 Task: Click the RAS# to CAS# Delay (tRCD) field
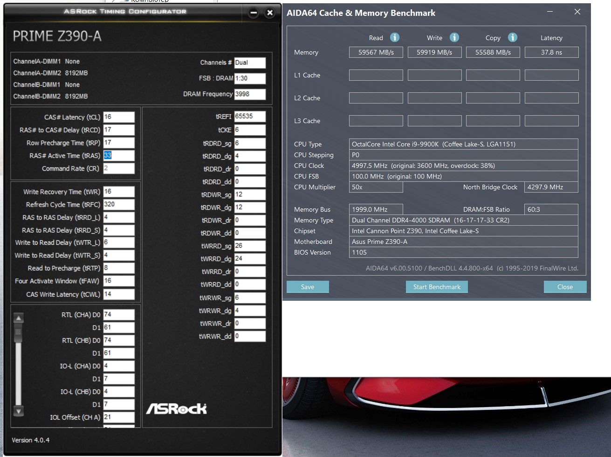(x=119, y=130)
